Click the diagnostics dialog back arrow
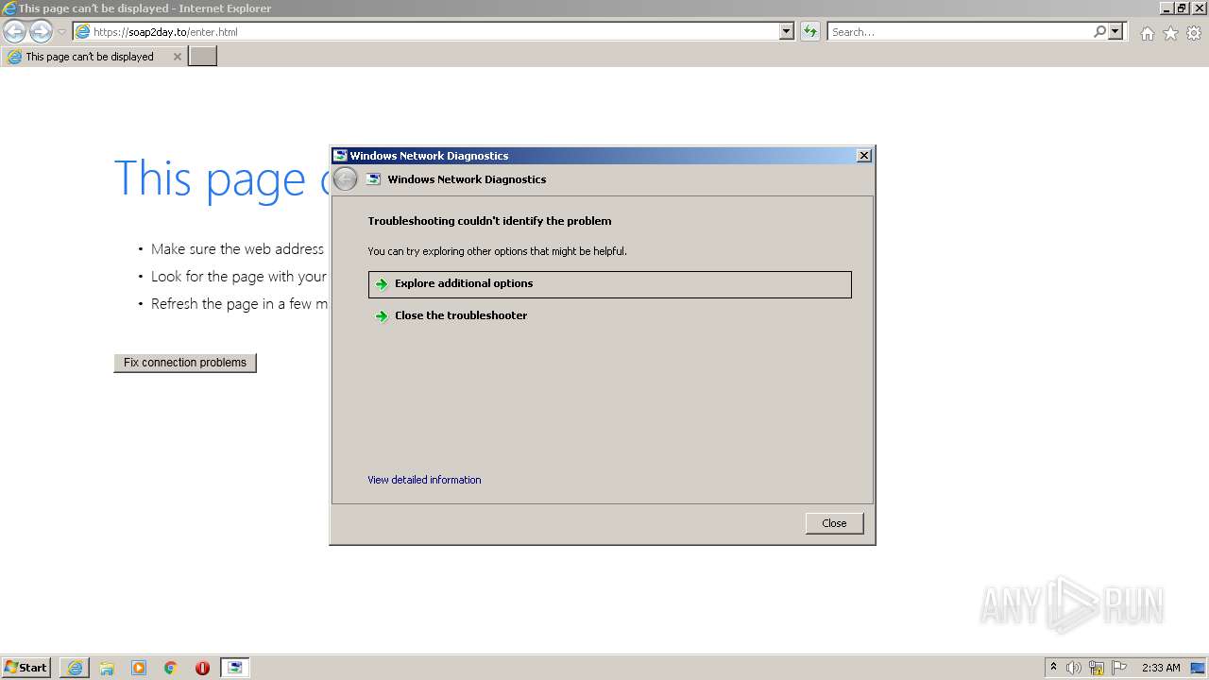 click(x=346, y=178)
